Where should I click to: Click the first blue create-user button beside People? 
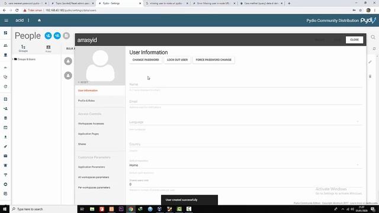click(48, 35)
